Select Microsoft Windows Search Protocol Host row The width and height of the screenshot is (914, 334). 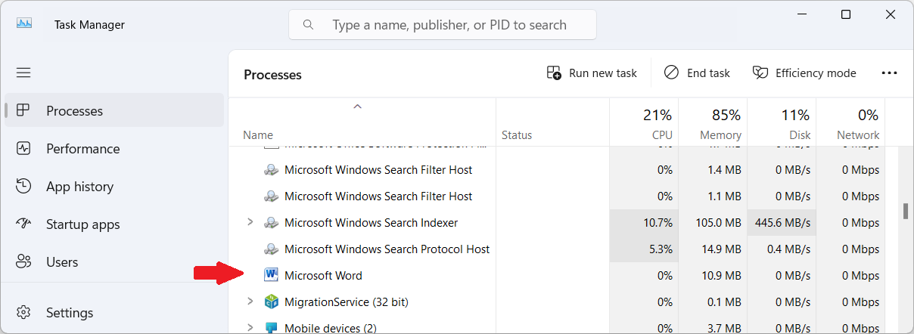click(557, 249)
